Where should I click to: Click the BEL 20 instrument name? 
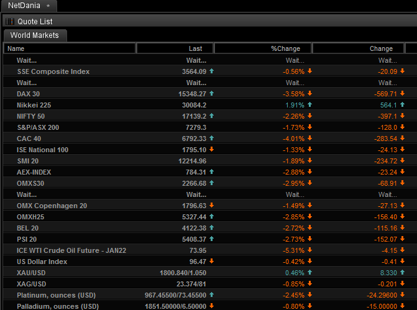click(28, 228)
